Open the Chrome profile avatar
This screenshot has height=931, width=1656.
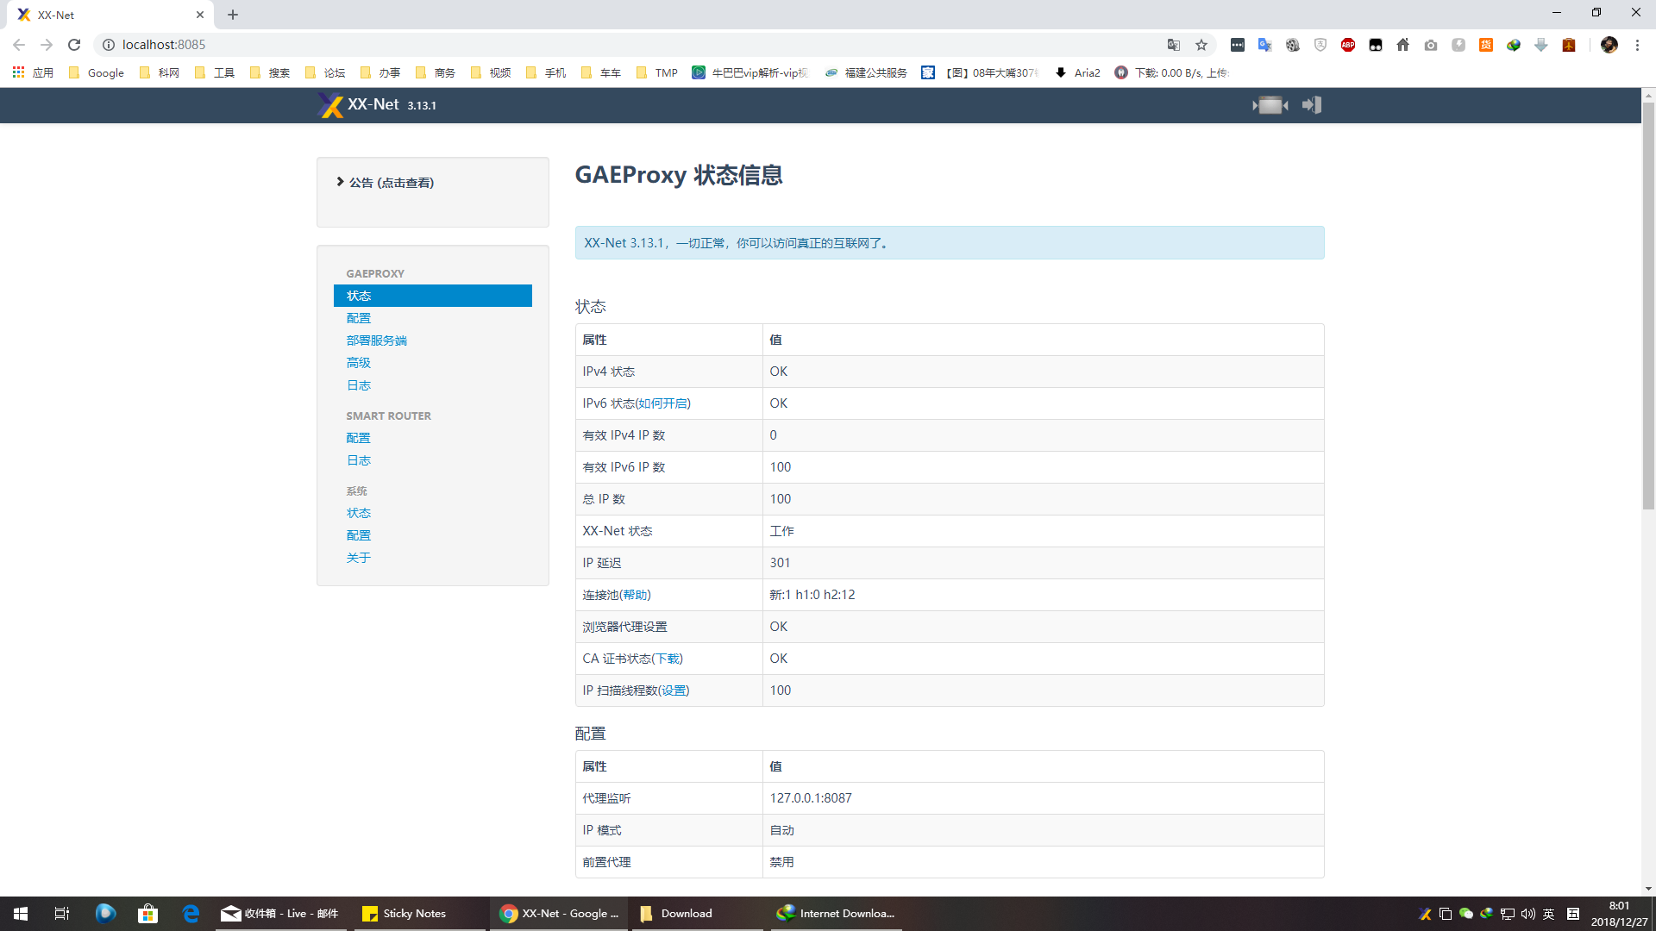pyautogui.click(x=1609, y=45)
